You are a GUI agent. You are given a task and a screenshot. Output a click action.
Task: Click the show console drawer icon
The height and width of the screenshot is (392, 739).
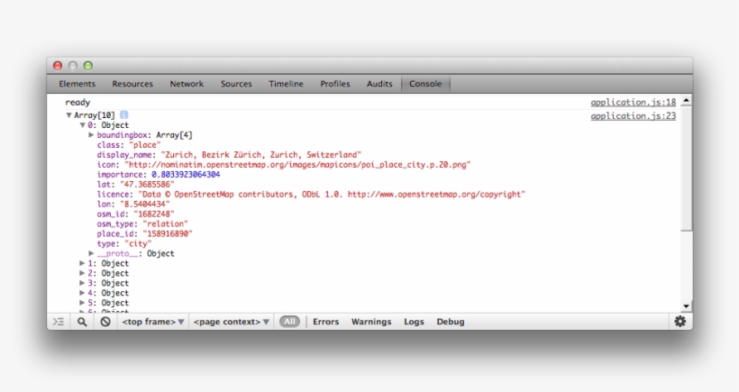tap(59, 322)
